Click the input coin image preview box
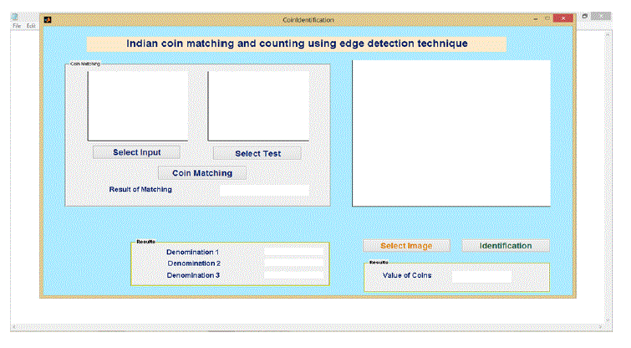 click(x=138, y=105)
